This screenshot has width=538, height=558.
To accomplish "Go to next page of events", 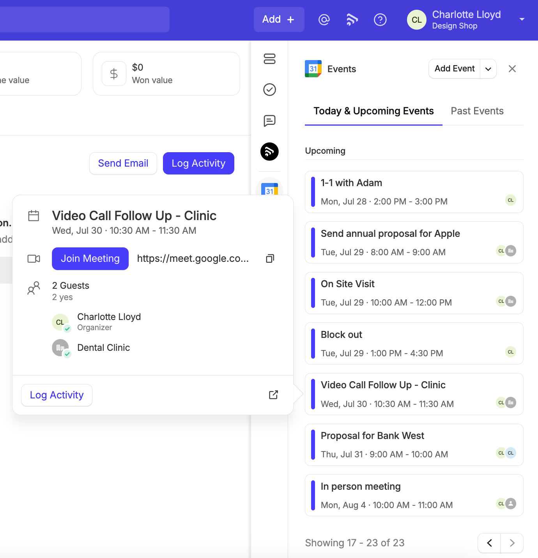I will click(512, 543).
